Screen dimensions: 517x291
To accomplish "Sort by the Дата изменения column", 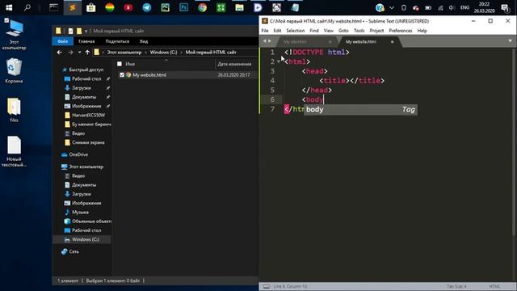I will pyautogui.click(x=234, y=64).
